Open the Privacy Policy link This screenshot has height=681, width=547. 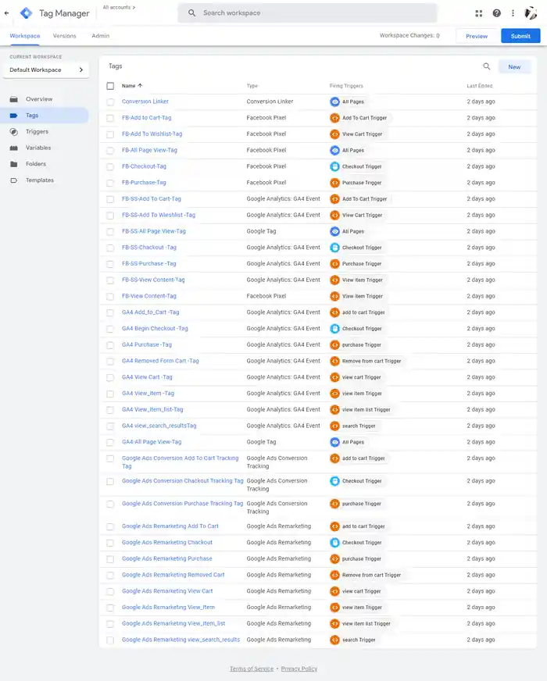point(299,669)
